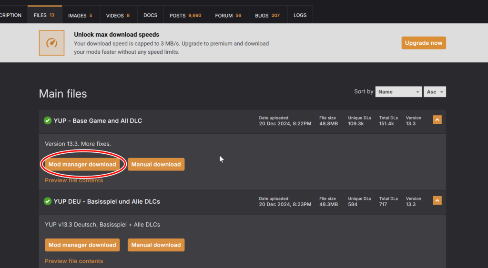
Task: Open the Videos tab
Action: (x=118, y=15)
